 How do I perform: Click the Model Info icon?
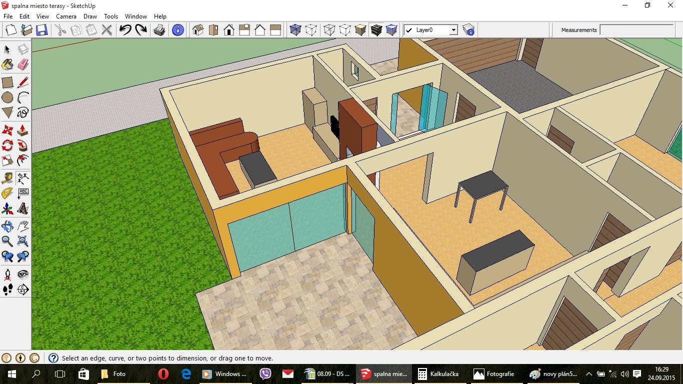click(x=177, y=30)
